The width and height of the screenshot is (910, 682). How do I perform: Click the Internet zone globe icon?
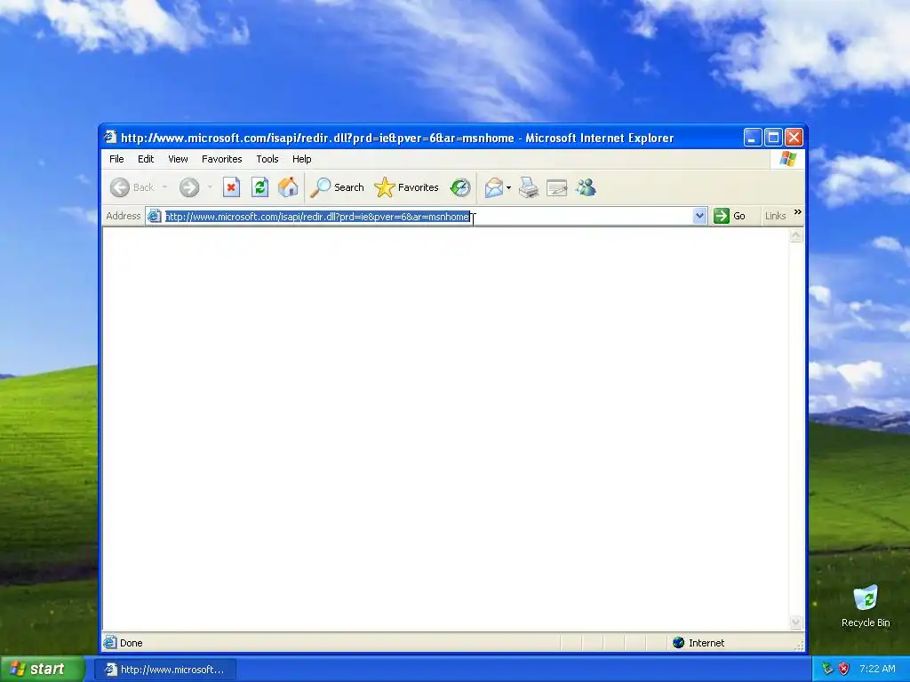[678, 643]
